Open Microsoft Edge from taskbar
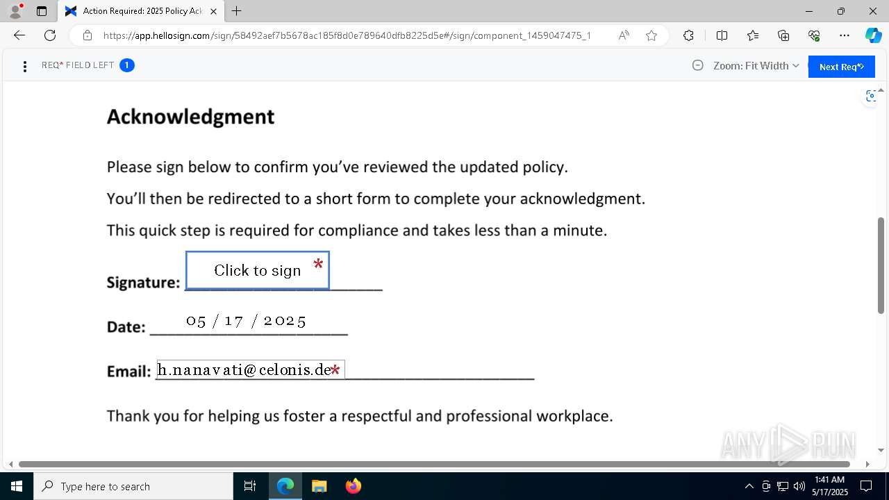889x500 pixels. click(x=285, y=486)
